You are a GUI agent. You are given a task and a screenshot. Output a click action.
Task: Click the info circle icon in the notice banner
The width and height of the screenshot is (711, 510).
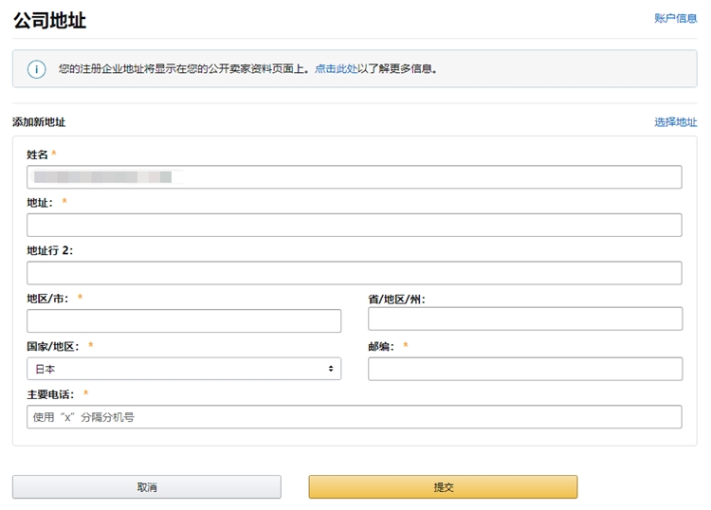36,69
